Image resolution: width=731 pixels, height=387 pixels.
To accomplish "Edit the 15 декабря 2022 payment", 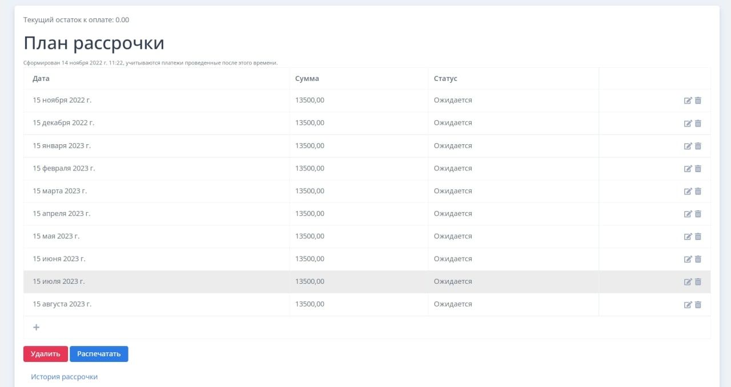I will pos(688,124).
